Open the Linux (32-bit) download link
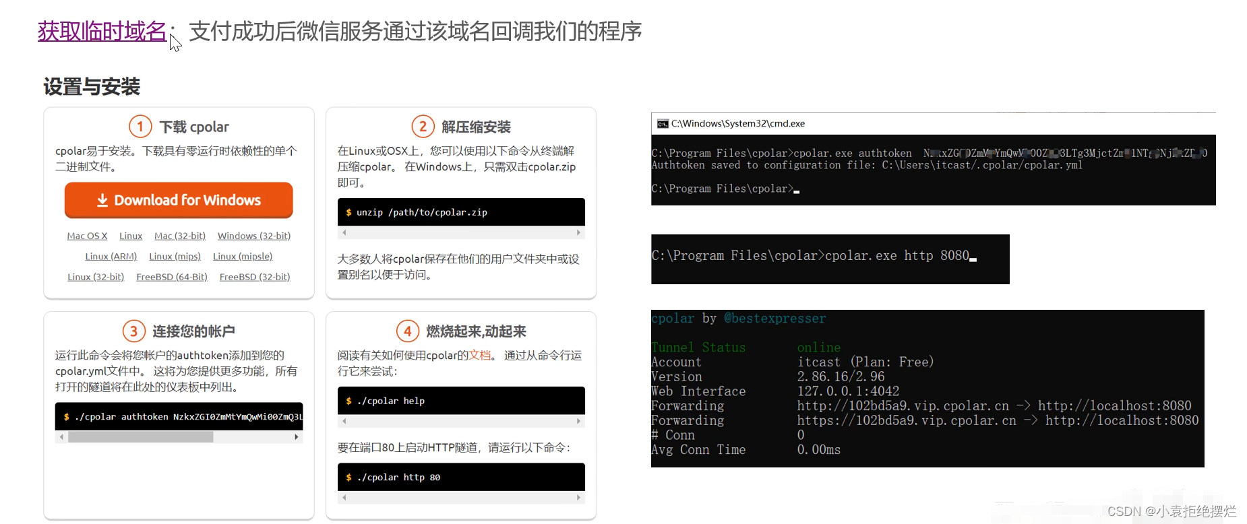The image size is (1247, 524). coord(96,277)
